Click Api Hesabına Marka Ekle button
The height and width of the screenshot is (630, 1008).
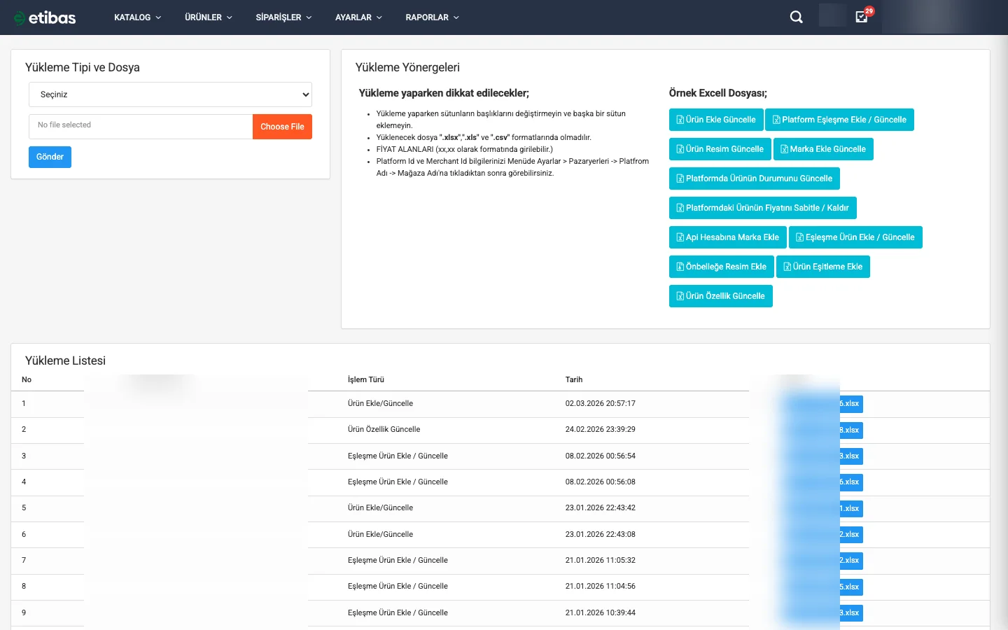tap(727, 237)
